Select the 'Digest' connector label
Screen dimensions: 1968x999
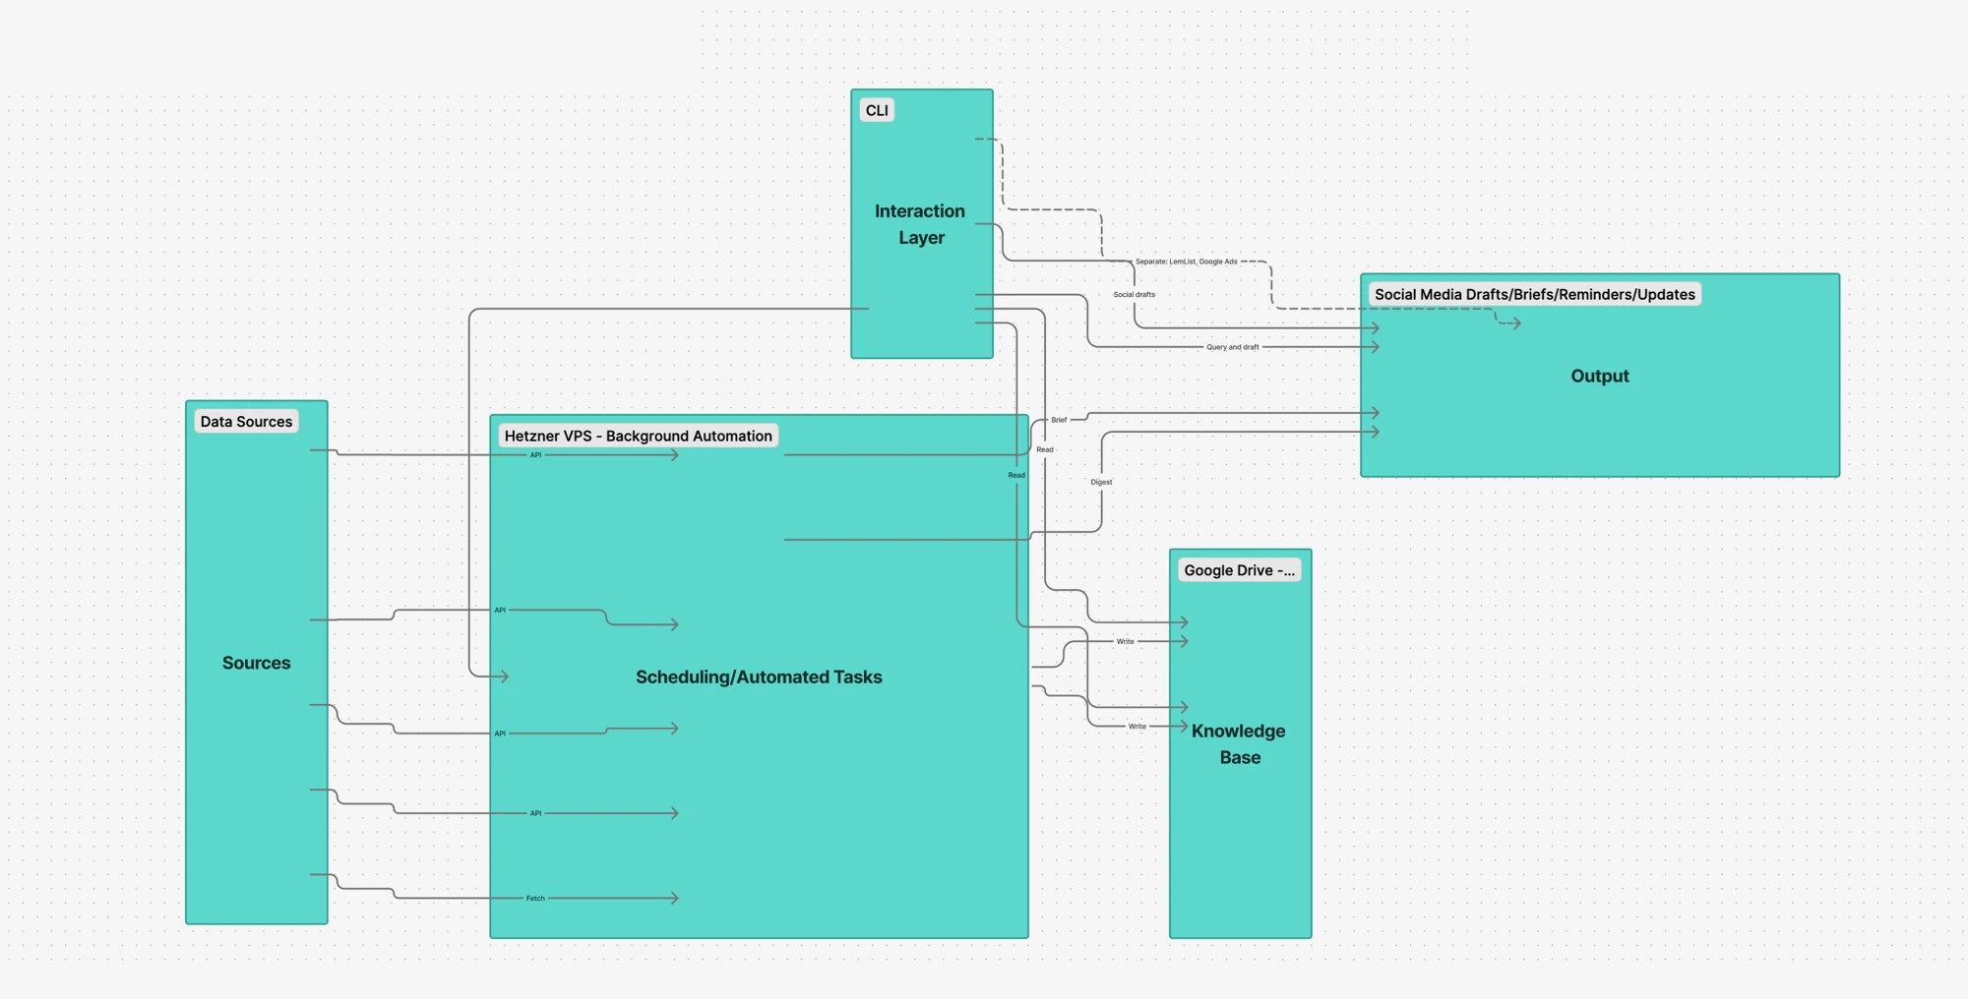(x=1101, y=482)
